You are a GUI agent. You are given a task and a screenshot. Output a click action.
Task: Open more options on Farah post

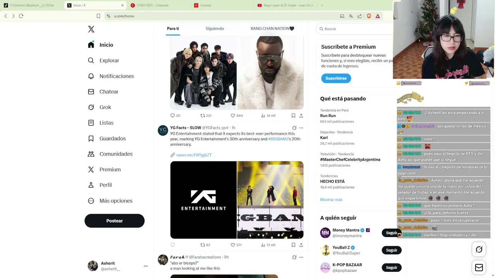pyautogui.click(x=301, y=257)
